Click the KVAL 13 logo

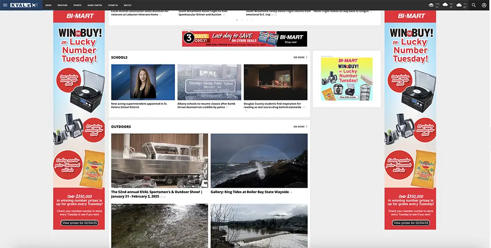click(24, 5)
